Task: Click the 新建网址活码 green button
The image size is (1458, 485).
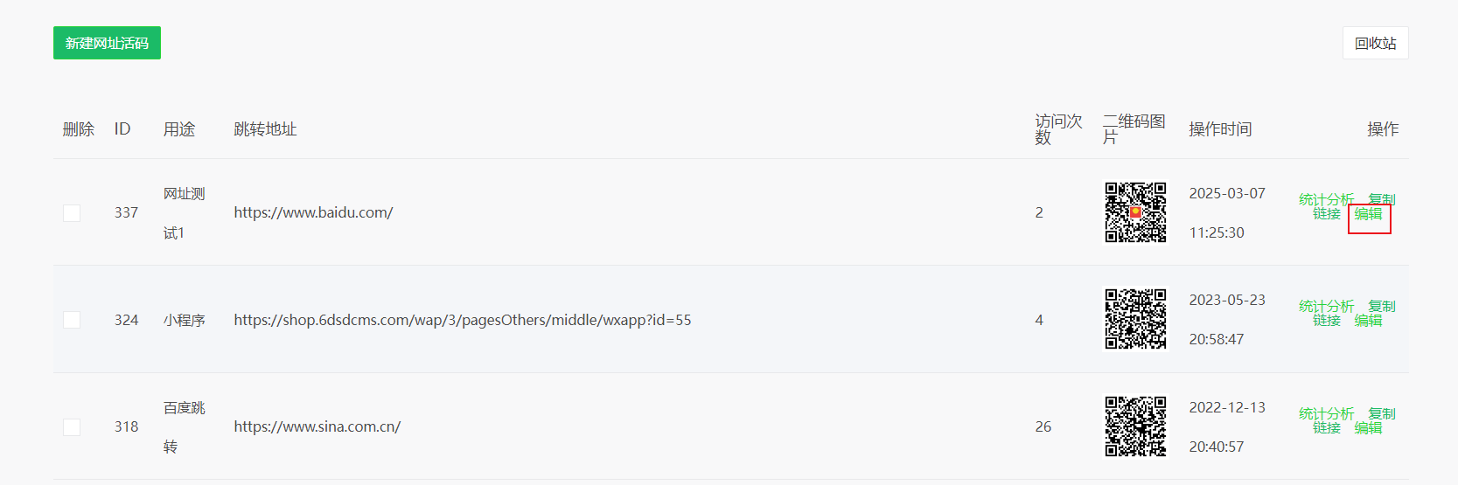Action: click(x=107, y=43)
